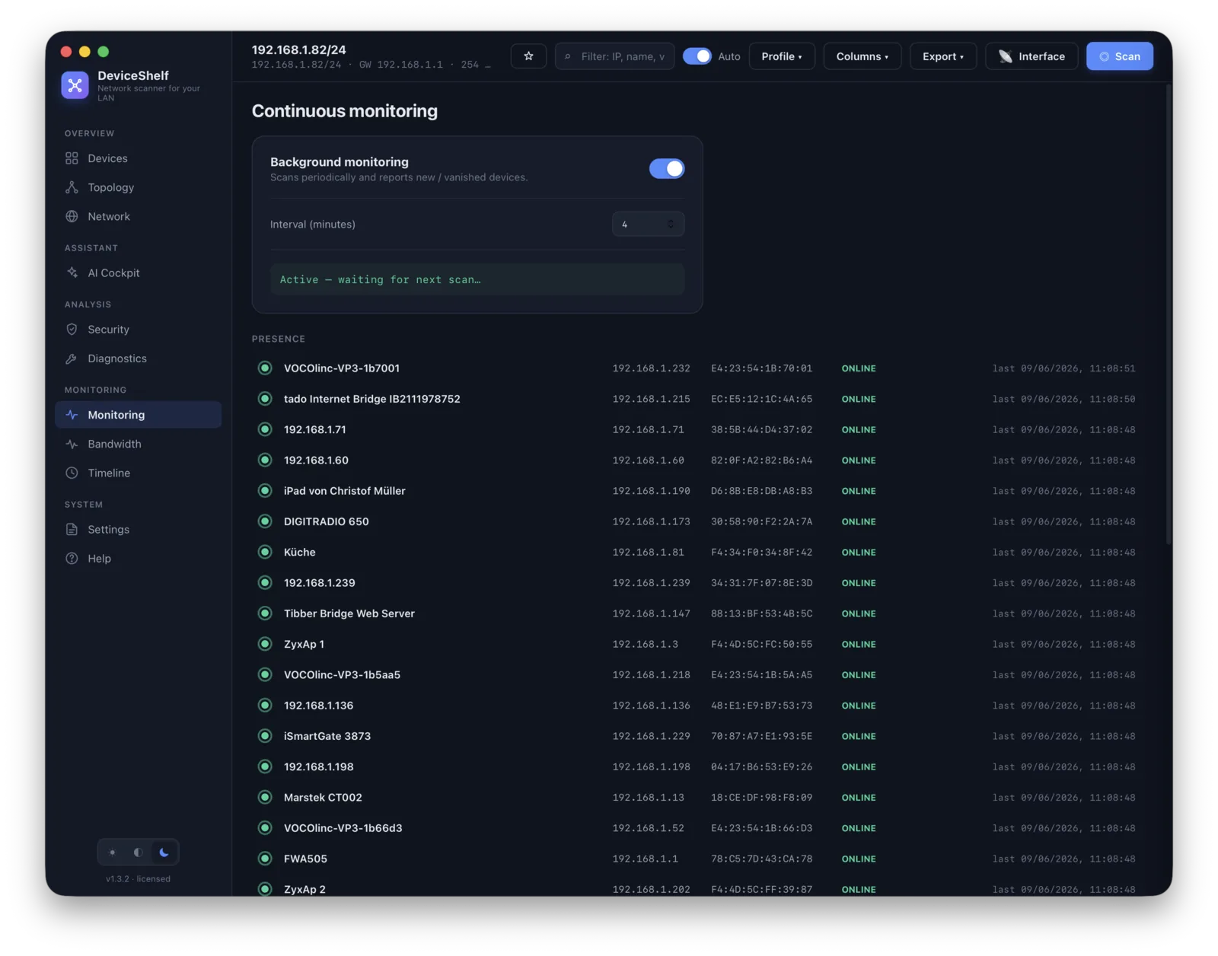Focus the Filter IP, name input field
1218x956 pixels.
point(615,56)
